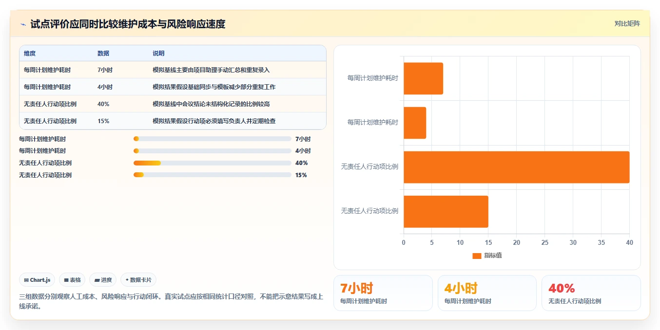Screen dimensions: 660x330
Task: Click the x-axis tick label 30
Action: (573, 242)
